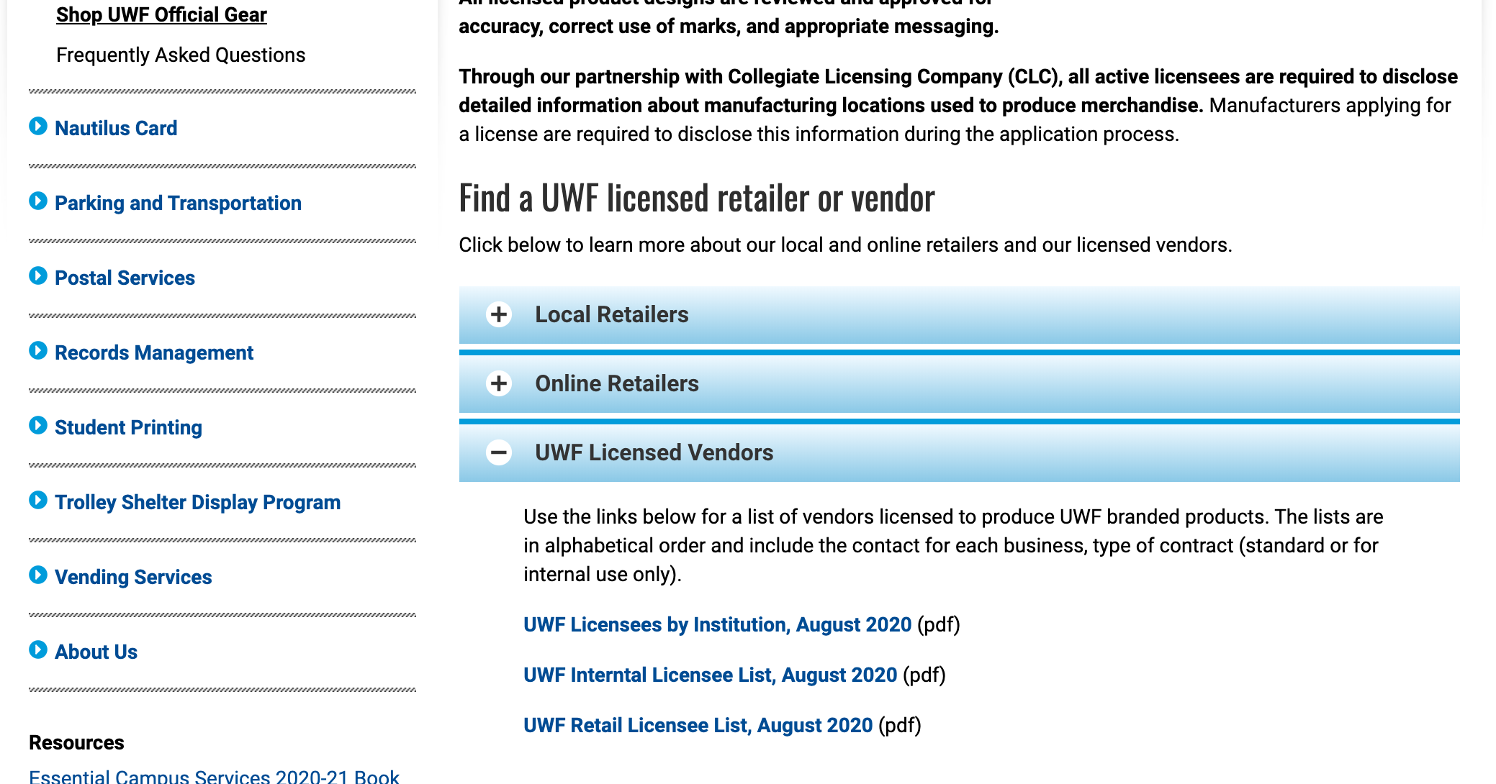Go to Student Printing

click(x=128, y=427)
